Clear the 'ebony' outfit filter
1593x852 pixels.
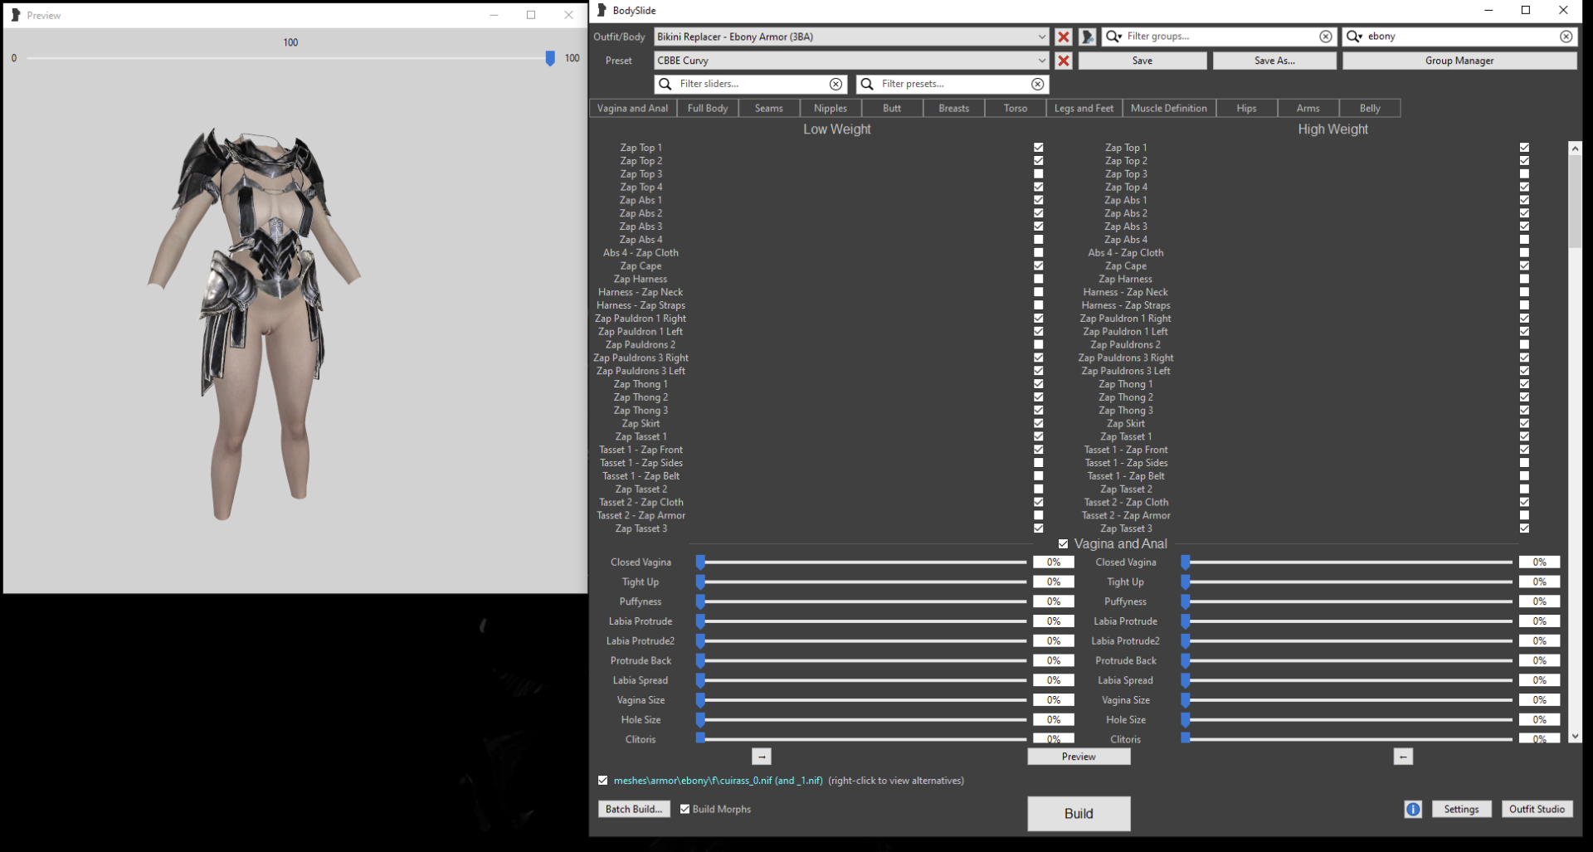(x=1566, y=37)
